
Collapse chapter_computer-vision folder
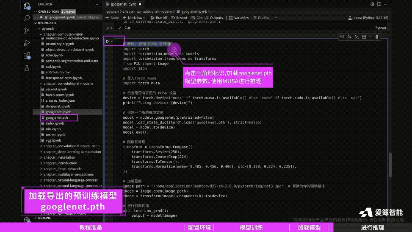click(x=41, y=34)
